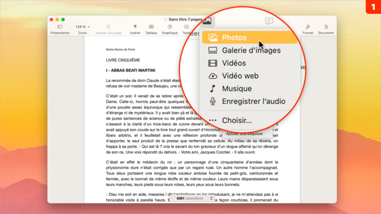Choose Galerie d'images menu item
This screenshot has width=381, height=214.
pyautogui.click(x=250, y=50)
